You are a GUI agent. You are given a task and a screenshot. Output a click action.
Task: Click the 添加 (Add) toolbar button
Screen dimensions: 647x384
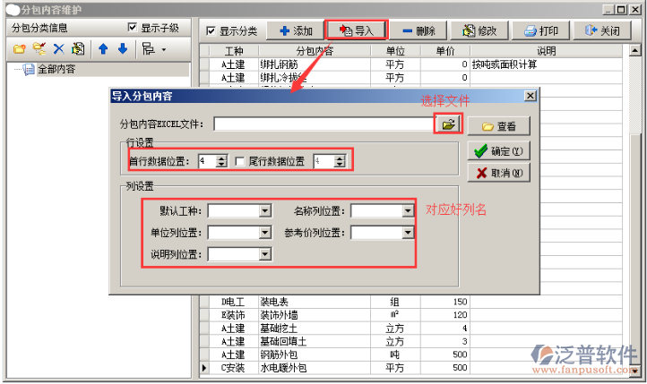click(296, 31)
